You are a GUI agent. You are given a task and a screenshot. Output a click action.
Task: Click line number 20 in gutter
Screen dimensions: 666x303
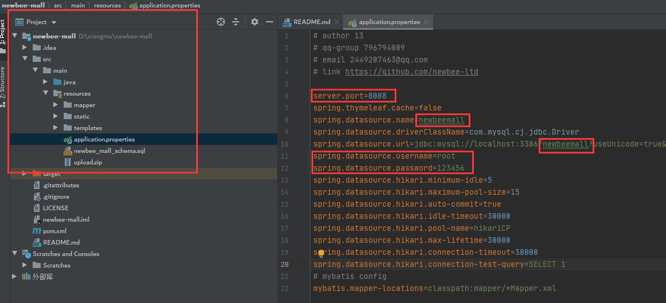click(284, 265)
